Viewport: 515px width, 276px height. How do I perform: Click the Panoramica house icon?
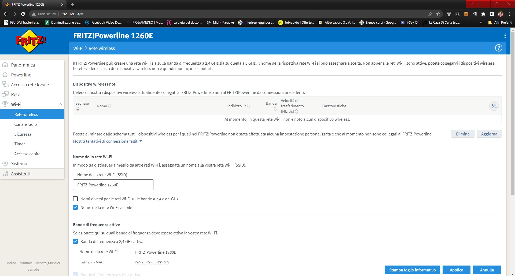5,65
